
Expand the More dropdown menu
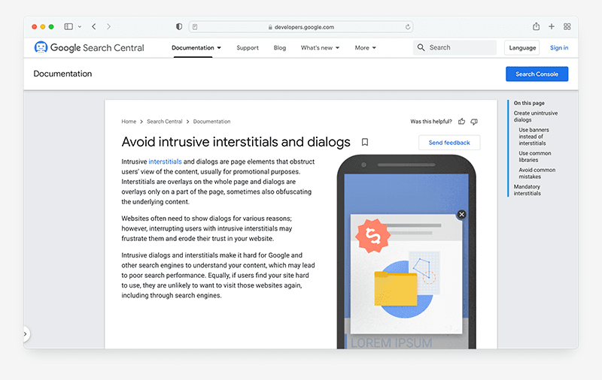[x=366, y=48]
